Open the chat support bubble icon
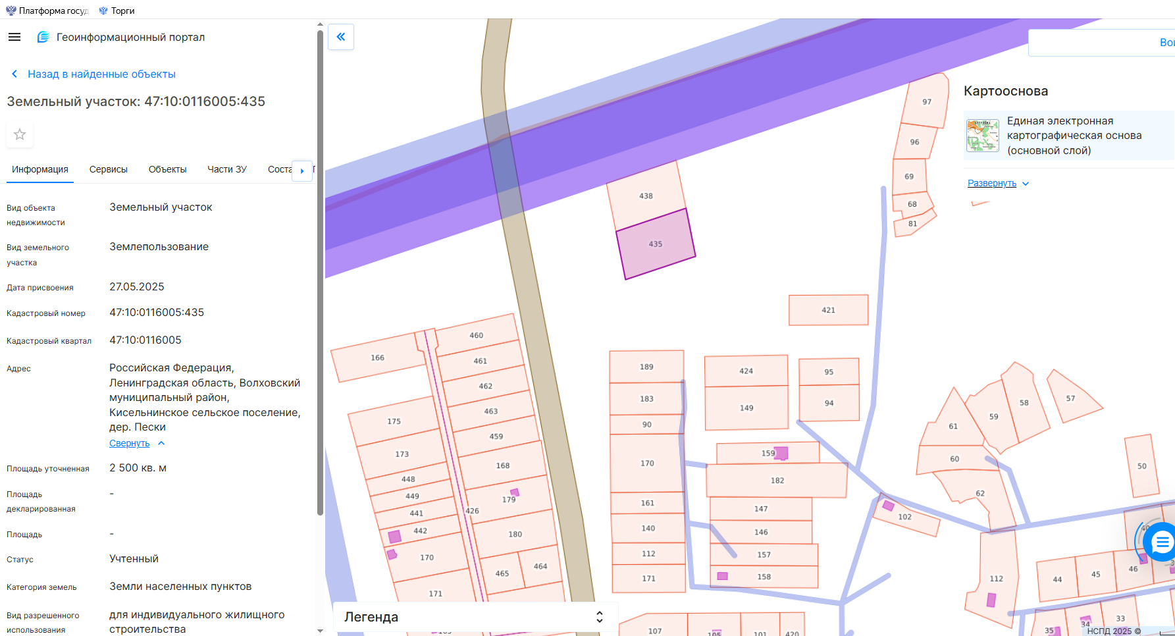 [x=1162, y=542]
